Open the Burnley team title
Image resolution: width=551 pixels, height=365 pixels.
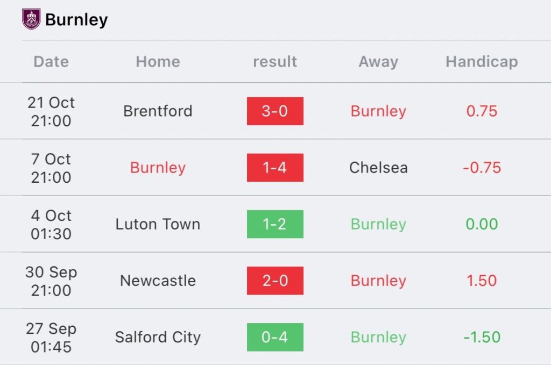click(76, 20)
